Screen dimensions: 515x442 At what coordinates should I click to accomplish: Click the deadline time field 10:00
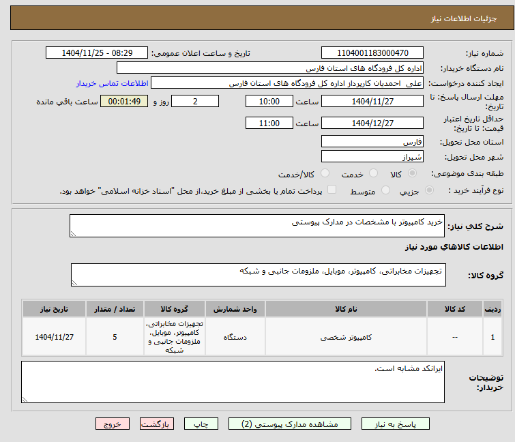pyautogui.click(x=269, y=101)
